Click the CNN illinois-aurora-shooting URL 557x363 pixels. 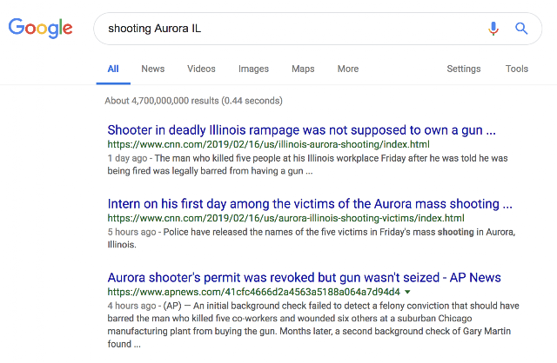pyautogui.click(x=269, y=145)
